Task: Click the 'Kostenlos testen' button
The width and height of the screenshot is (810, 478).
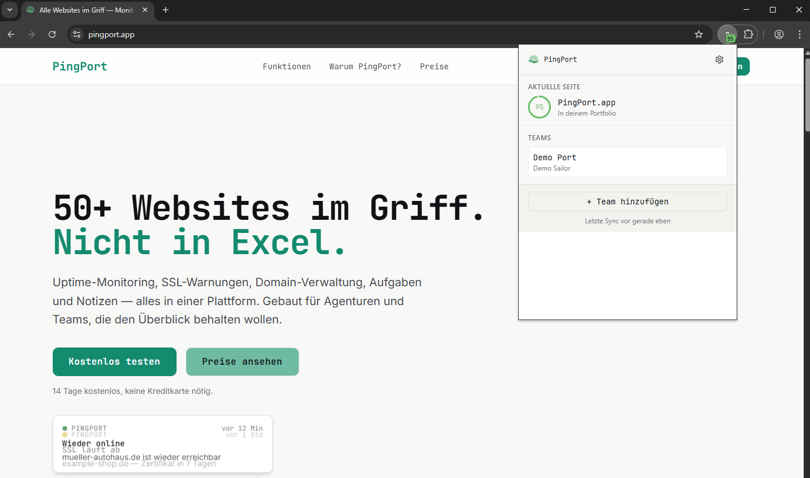Action: pos(114,361)
